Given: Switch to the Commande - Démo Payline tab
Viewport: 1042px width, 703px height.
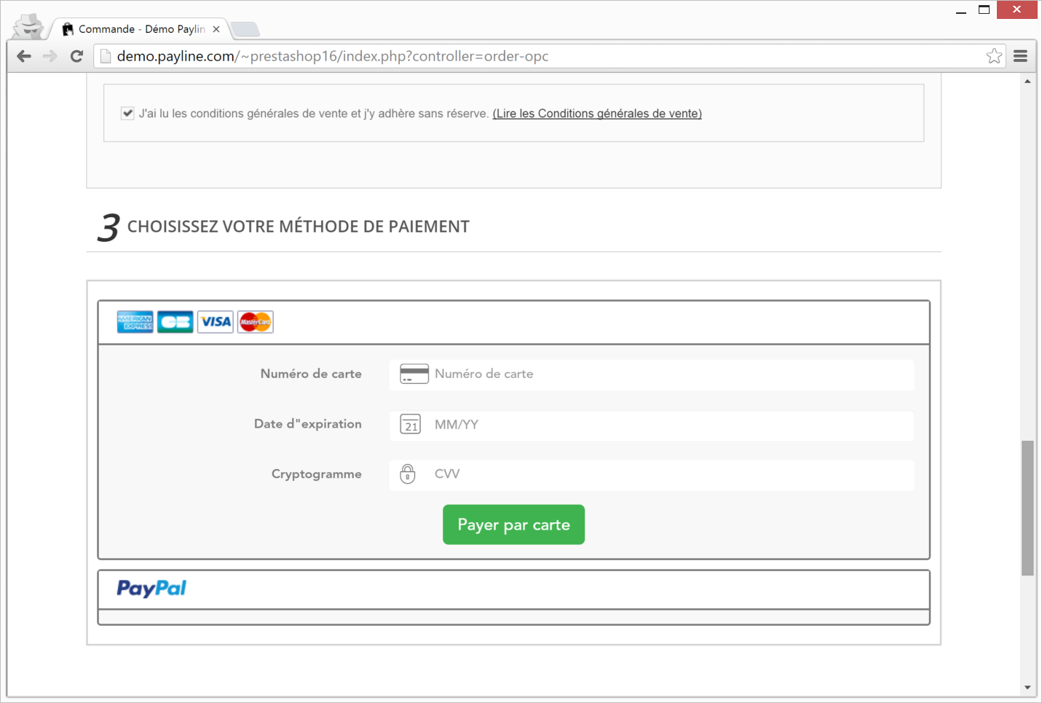Looking at the screenshot, I should tap(139, 29).
